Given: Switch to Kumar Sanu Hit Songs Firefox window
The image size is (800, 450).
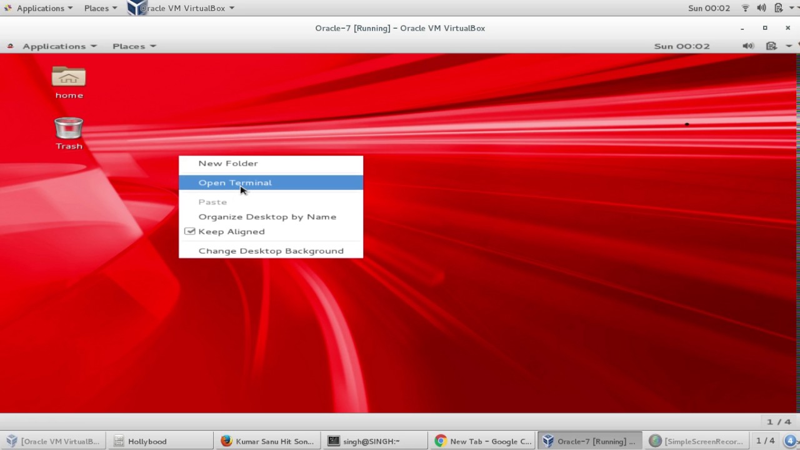Looking at the screenshot, I should [x=267, y=441].
